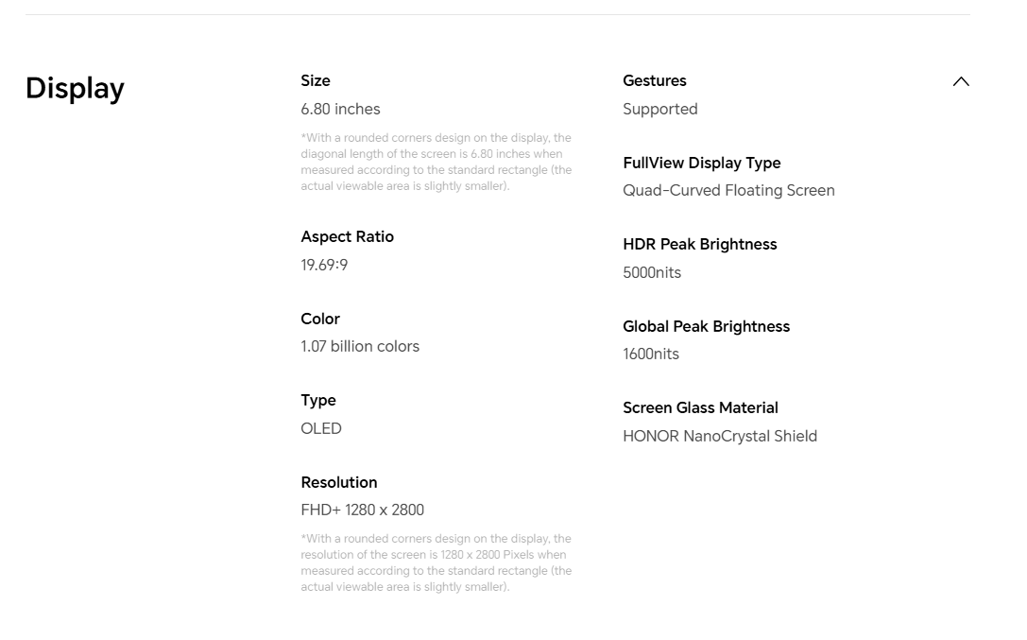Click the 5000nits HDR brightness value
The width and height of the screenshot is (1027, 640).
pyautogui.click(x=652, y=272)
